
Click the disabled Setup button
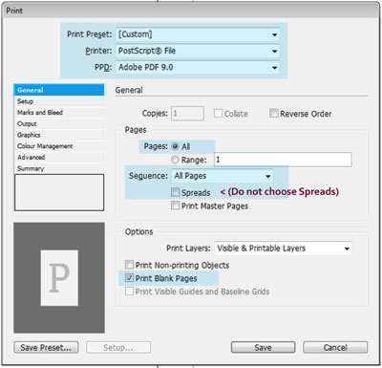[x=118, y=347]
